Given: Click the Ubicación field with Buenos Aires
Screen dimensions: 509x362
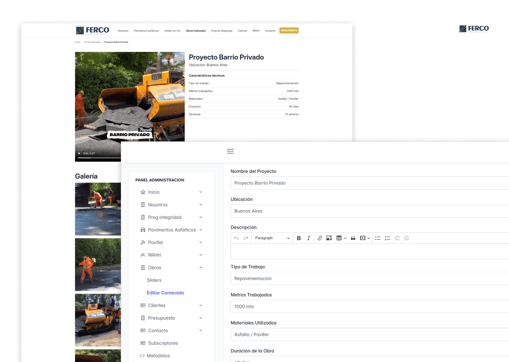Looking at the screenshot, I should pos(370,211).
